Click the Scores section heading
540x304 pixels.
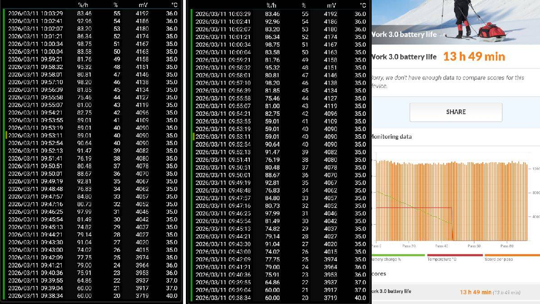click(x=378, y=273)
